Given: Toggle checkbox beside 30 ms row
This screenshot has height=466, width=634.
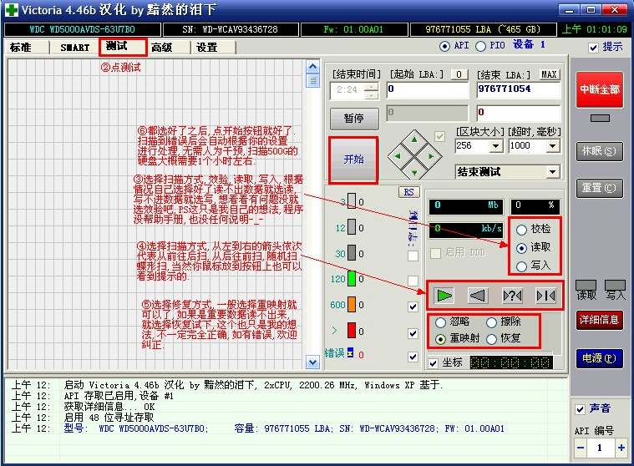Looking at the screenshot, I should pos(413,256).
